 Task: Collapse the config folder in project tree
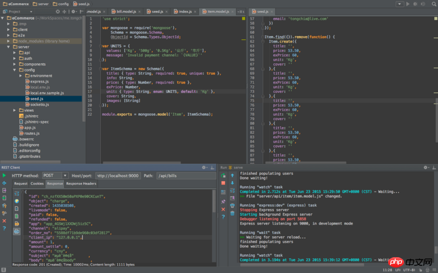pyautogui.click(x=15, y=70)
